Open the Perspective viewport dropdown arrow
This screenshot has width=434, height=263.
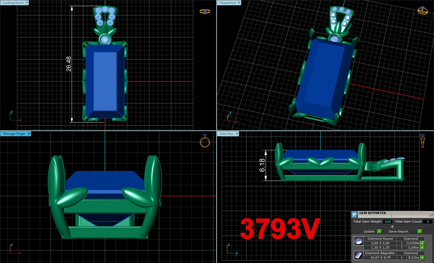pos(240,3)
